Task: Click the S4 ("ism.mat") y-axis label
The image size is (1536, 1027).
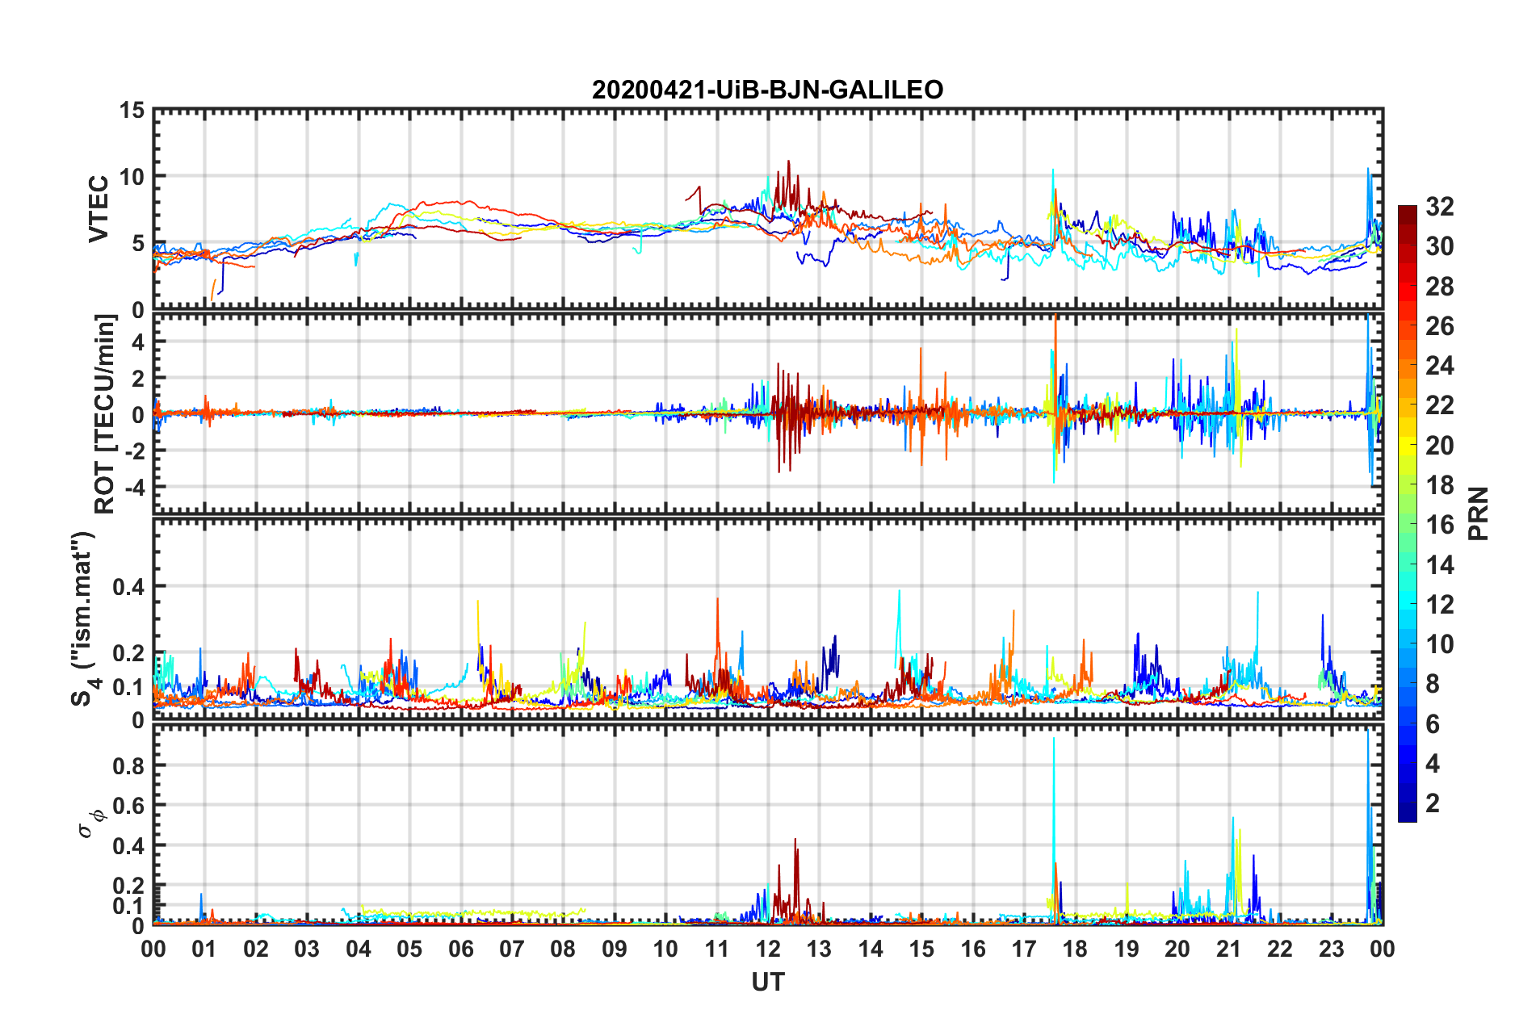Action: pyautogui.click(x=83, y=618)
